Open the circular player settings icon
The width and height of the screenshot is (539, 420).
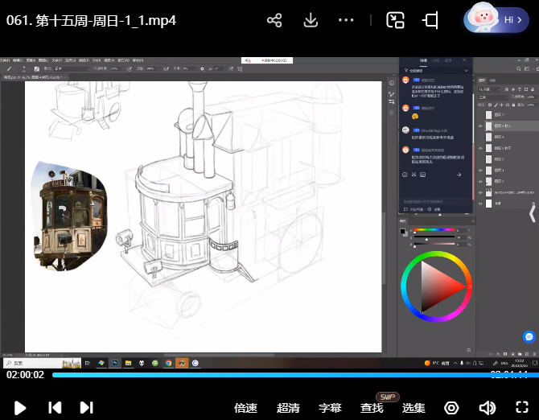pos(452,408)
